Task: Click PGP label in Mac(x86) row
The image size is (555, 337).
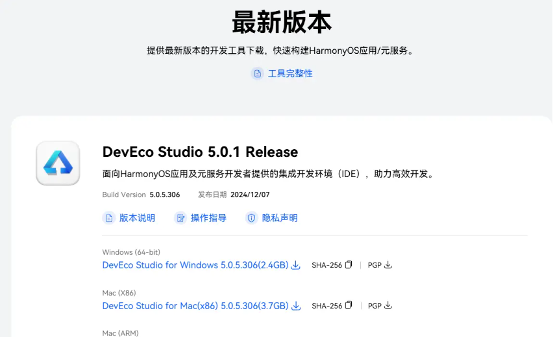Action: coord(375,305)
